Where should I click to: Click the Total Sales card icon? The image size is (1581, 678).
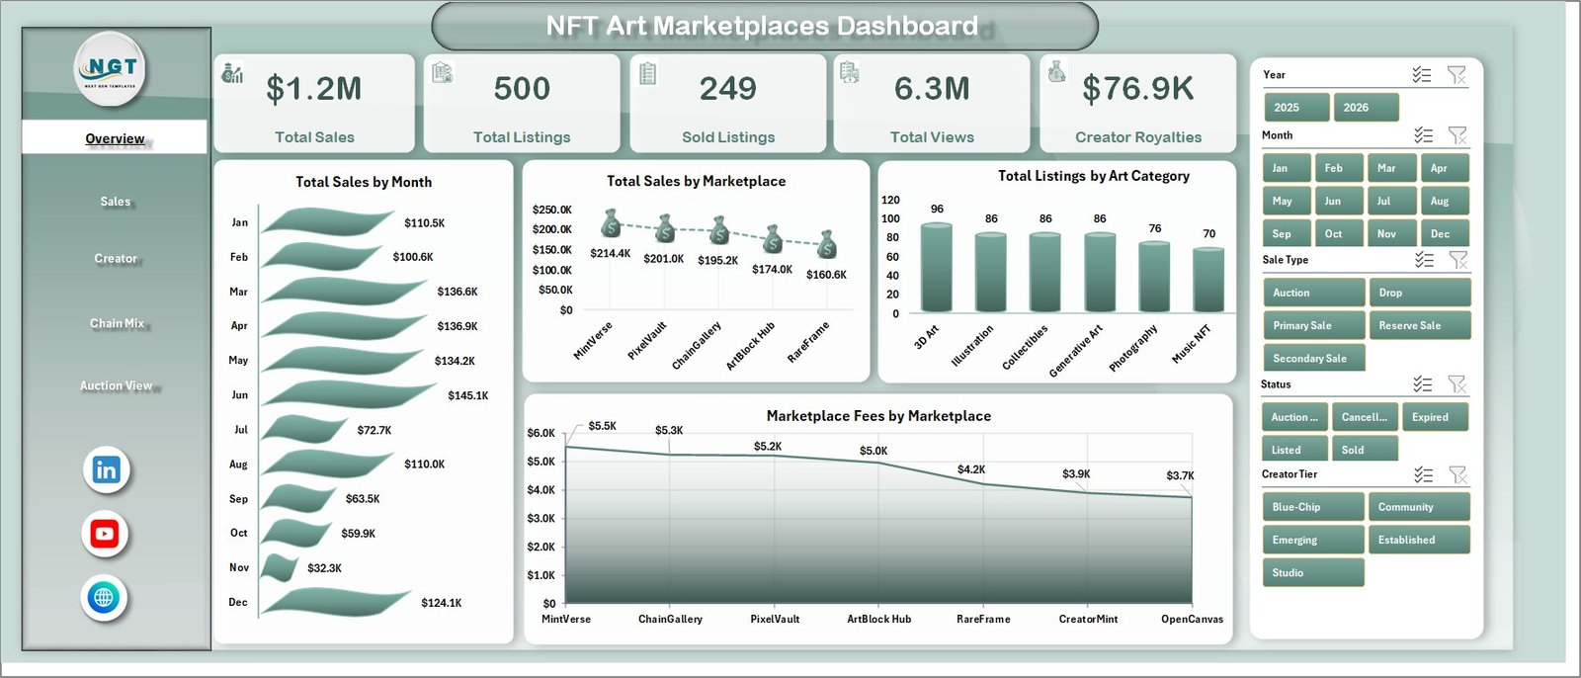pos(232,72)
